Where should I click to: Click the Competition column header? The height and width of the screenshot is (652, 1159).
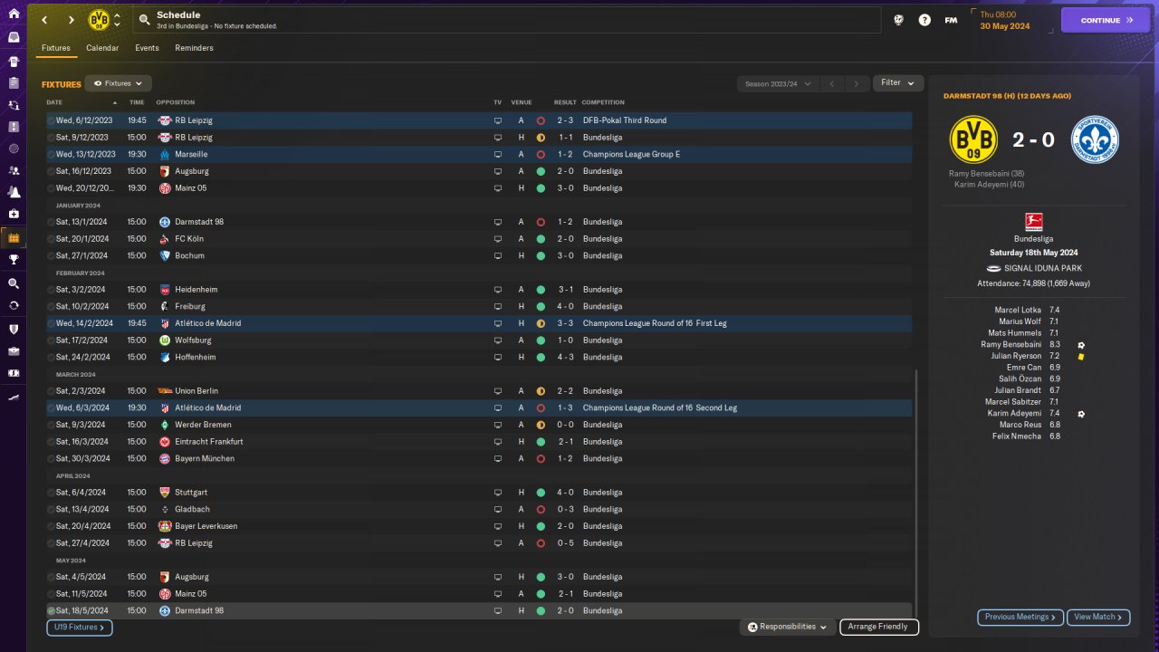pyautogui.click(x=603, y=102)
